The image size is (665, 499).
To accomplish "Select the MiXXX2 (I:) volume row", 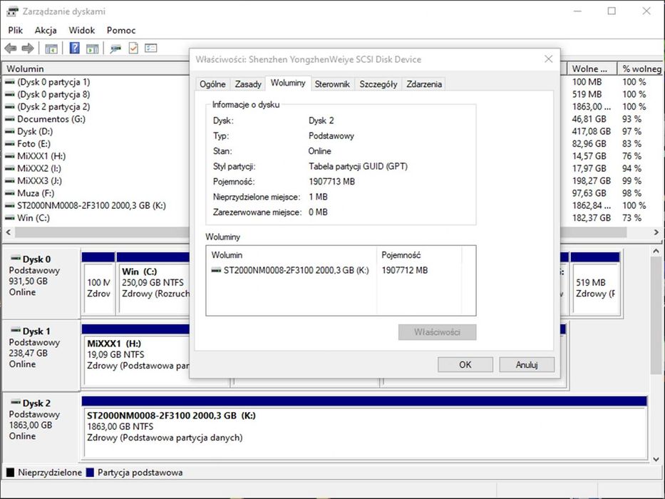I will [x=39, y=168].
